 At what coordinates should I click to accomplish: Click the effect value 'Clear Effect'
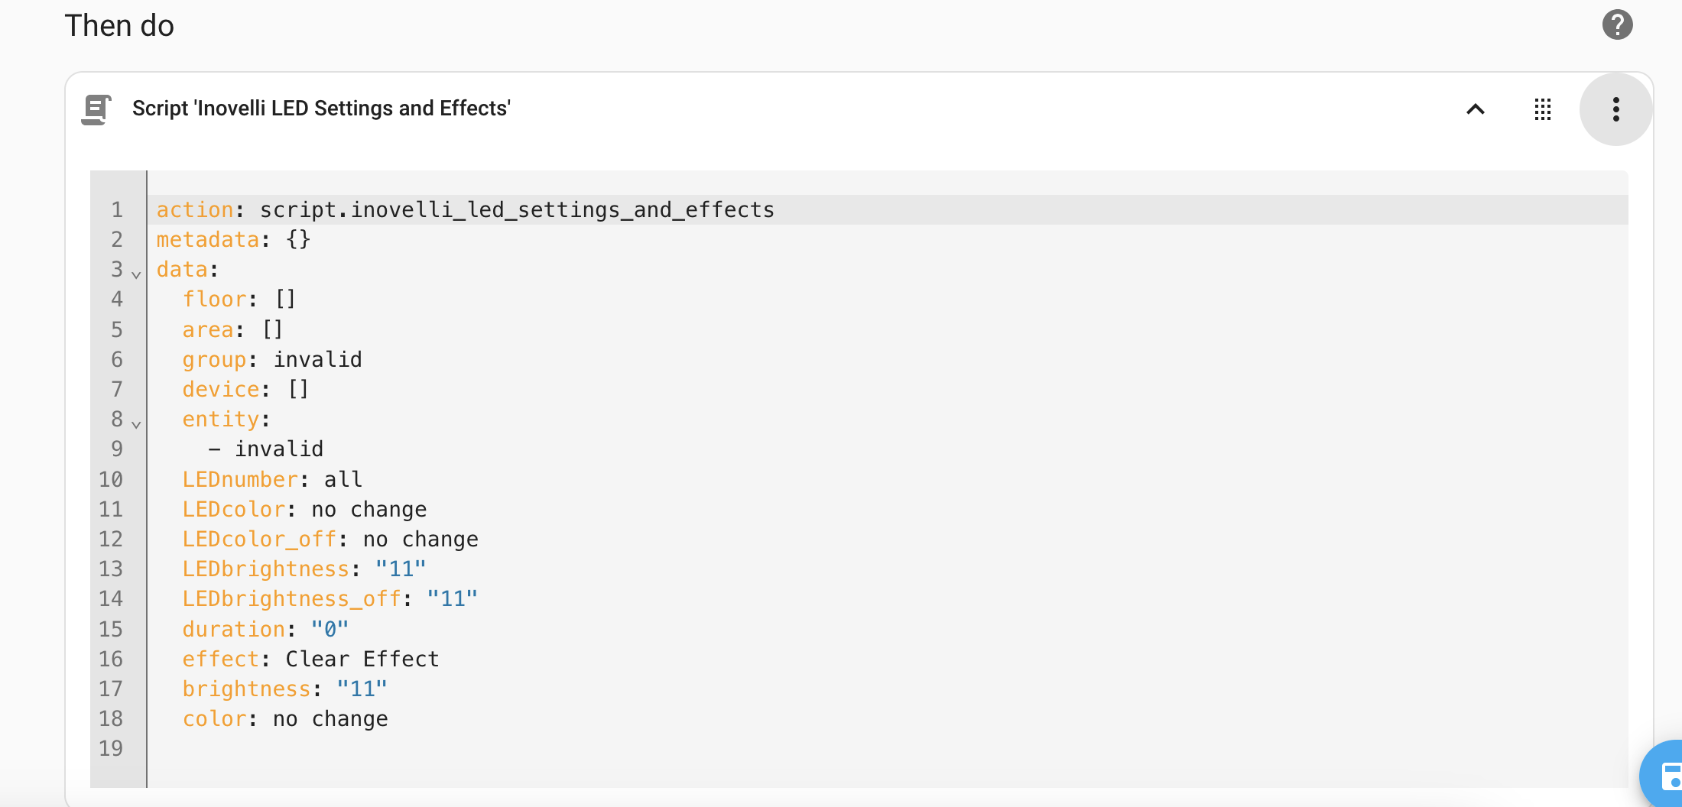pos(362,660)
